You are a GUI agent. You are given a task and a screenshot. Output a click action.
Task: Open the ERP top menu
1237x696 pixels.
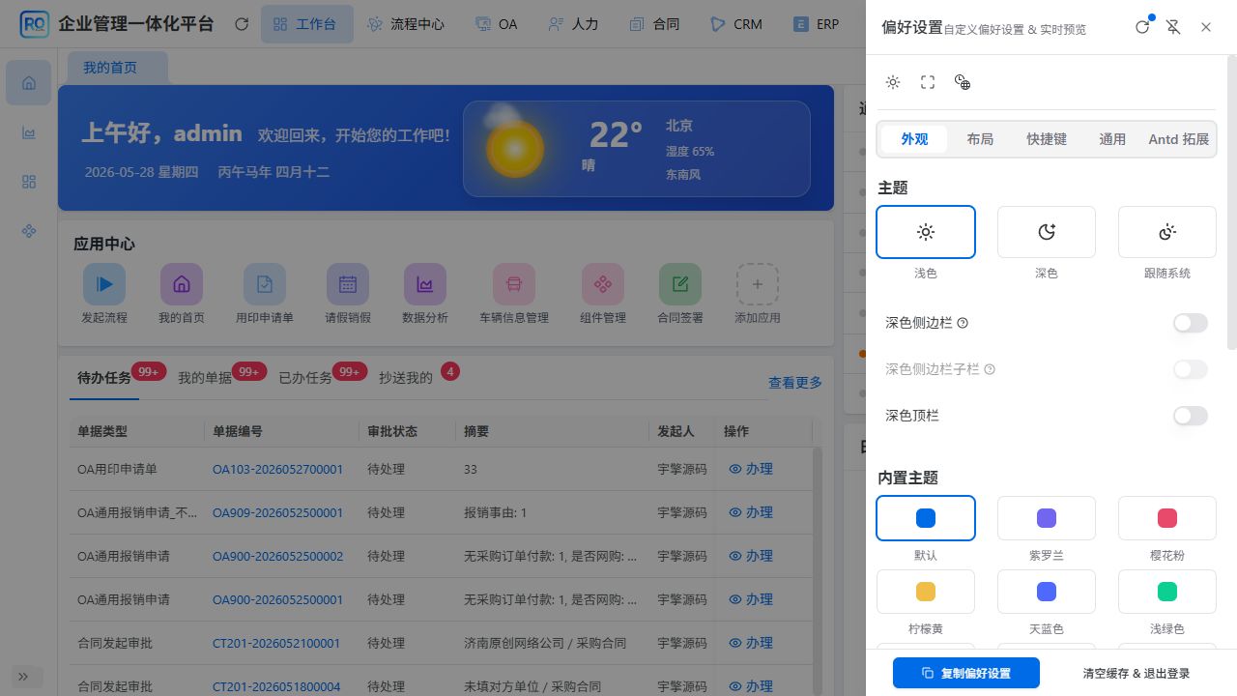(x=817, y=24)
